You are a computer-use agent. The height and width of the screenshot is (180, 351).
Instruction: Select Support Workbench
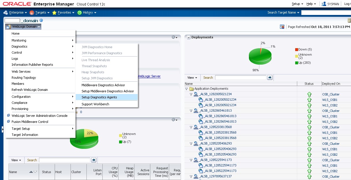pos(107,104)
